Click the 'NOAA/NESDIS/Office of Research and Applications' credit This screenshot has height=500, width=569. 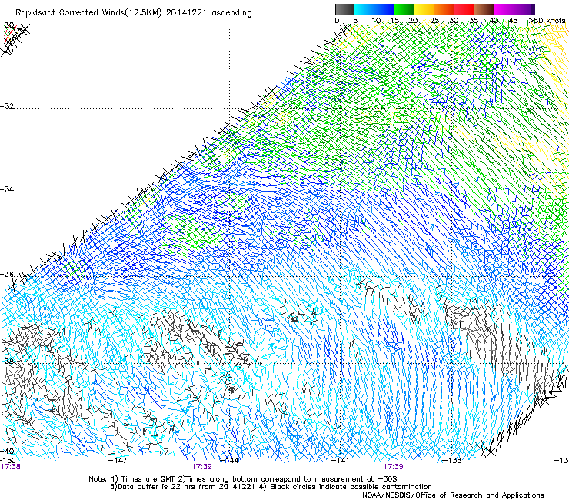pos(453,495)
